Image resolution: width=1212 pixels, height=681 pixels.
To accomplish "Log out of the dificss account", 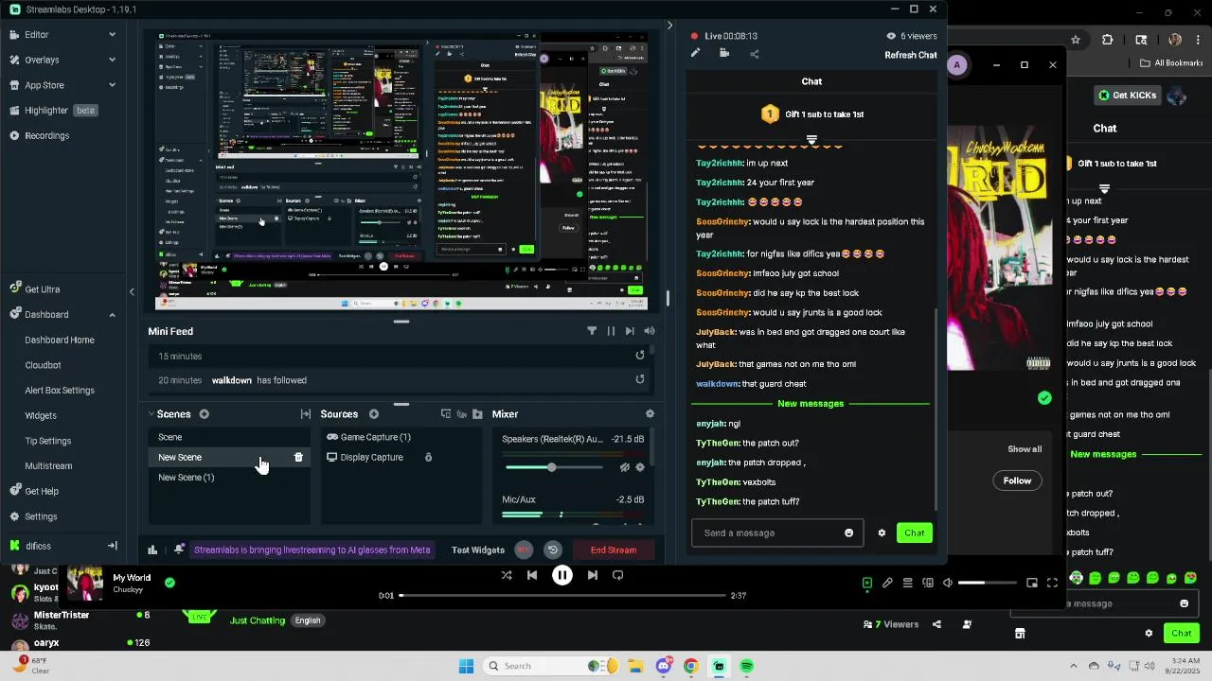I will [x=112, y=546].
